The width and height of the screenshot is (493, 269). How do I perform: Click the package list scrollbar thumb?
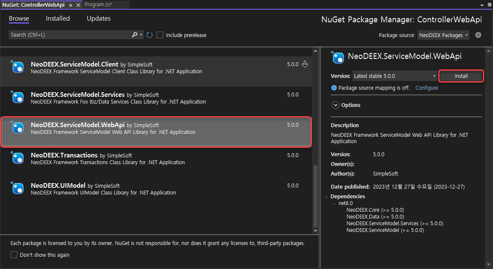click(x=315, y=196)
